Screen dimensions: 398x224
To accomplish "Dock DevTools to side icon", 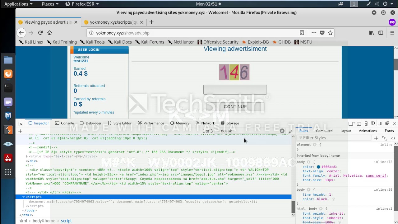I will click(380, 124).
